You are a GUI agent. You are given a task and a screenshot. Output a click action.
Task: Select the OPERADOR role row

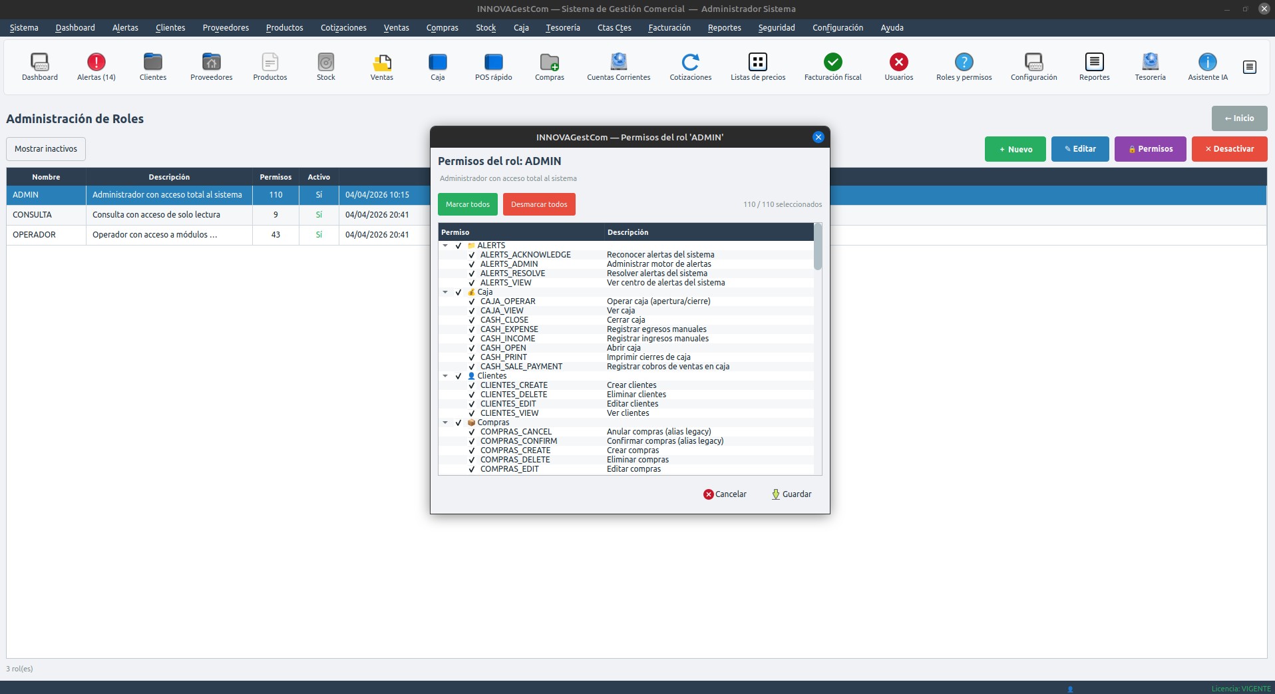pos(133,235)
